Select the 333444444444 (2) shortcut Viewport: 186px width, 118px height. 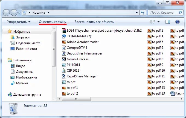tap(76, 36)
